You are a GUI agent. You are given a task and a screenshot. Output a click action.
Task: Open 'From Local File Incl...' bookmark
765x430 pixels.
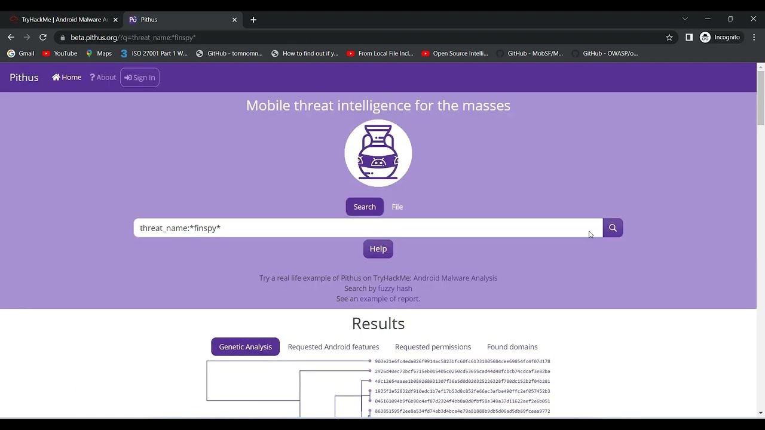pyautogui.click(x=380, y=53)
